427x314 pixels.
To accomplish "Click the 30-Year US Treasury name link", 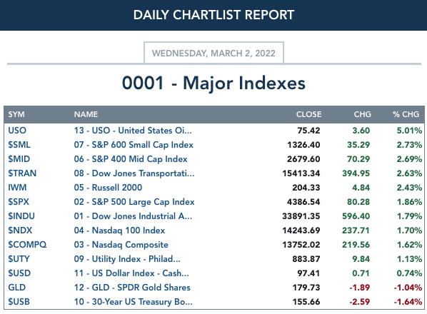I will click(133, 301).
